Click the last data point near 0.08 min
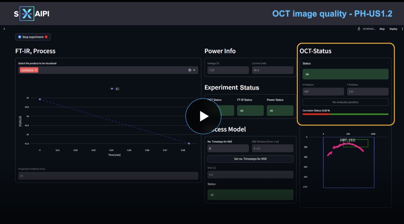Screen dimensions: 404x224 (189, 143)
